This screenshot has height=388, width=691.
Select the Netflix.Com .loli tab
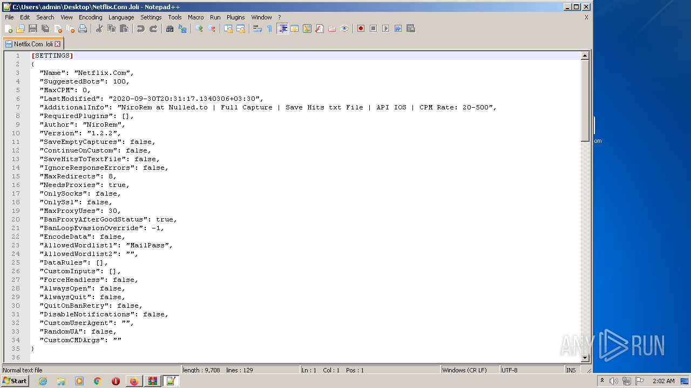33,44
